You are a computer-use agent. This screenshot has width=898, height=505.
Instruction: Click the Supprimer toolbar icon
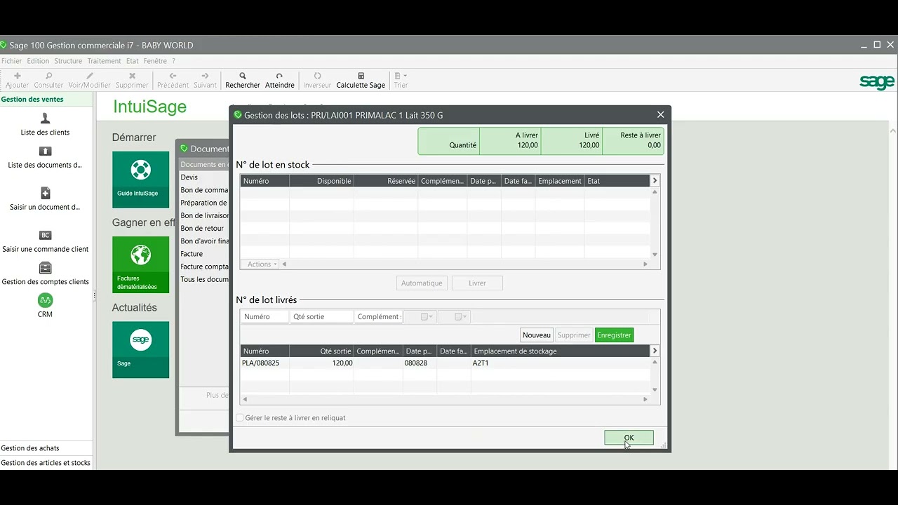[132, 76]
